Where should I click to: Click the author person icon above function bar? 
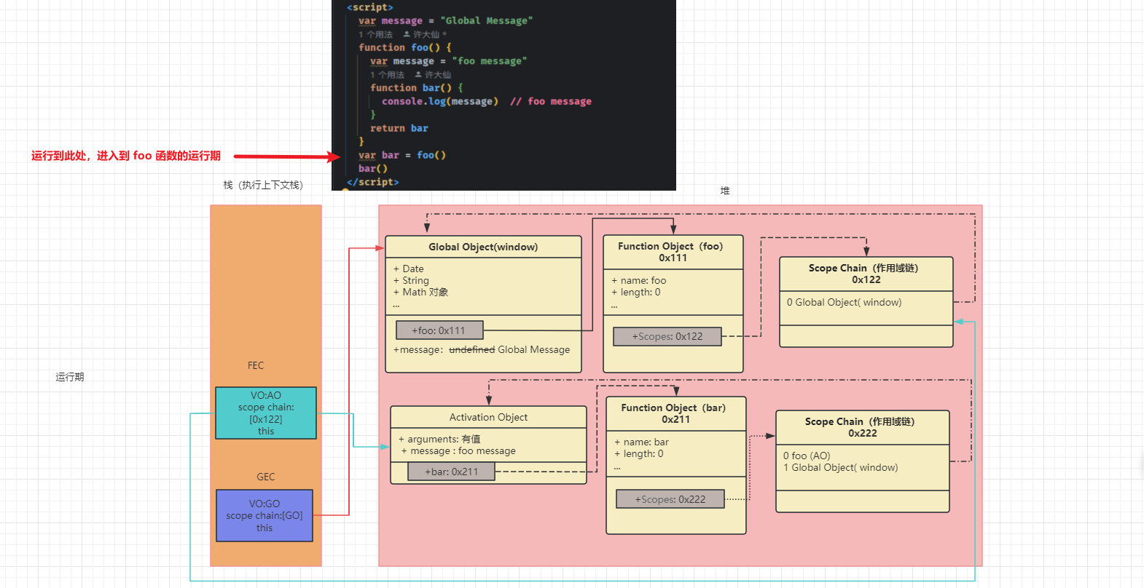coord(418,75)
